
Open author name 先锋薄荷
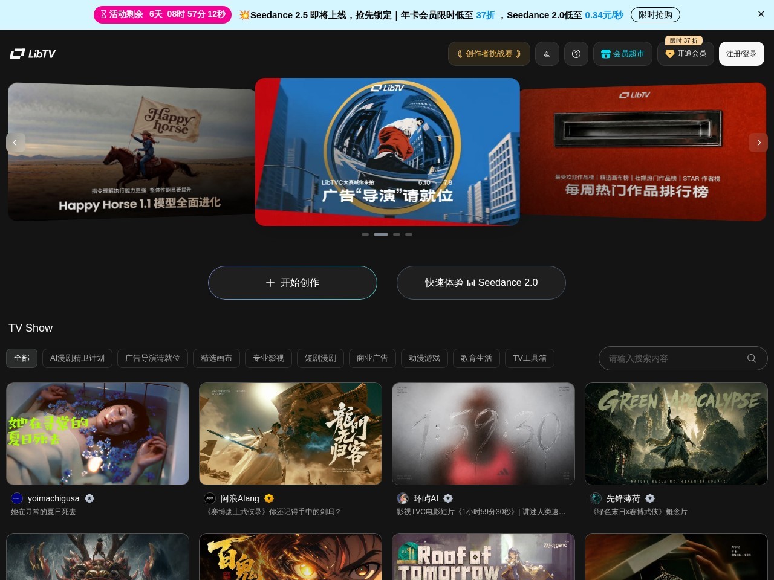click(623, 498)
